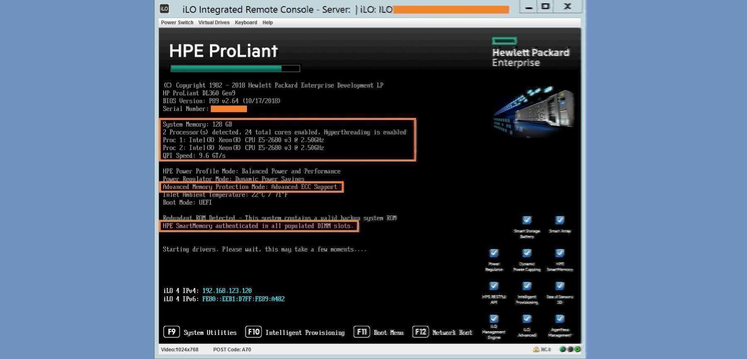Click the Power Regulator check icon
Viewport: 747px width, 359px height.
[493, 253]
